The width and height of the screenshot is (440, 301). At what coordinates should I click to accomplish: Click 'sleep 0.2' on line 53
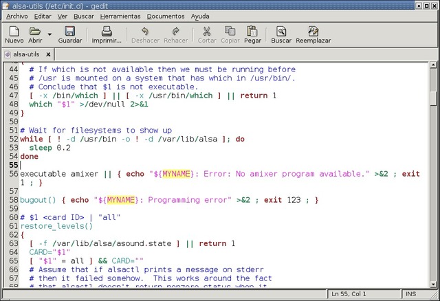pos(49,148)
